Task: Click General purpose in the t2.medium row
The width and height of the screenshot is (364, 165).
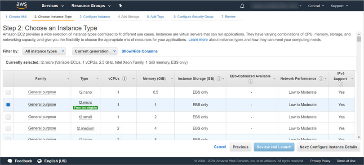Action: [x=42, y=128]
